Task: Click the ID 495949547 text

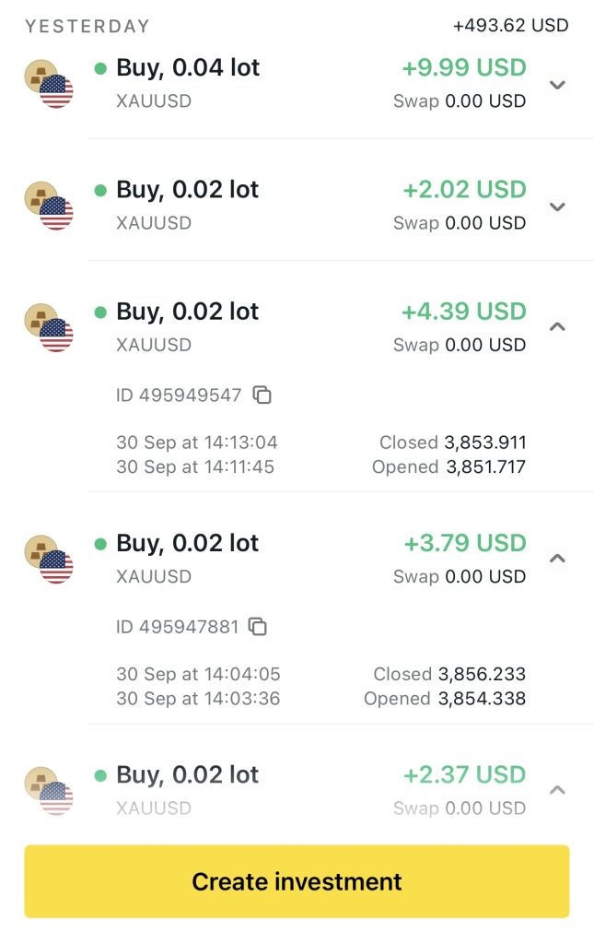Action: (179, 395)
